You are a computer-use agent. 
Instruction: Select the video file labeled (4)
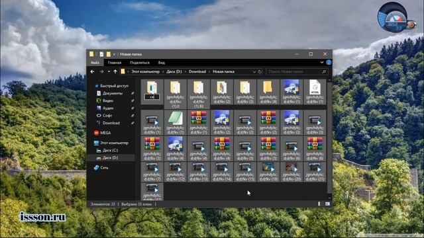[x=199, y=149]
